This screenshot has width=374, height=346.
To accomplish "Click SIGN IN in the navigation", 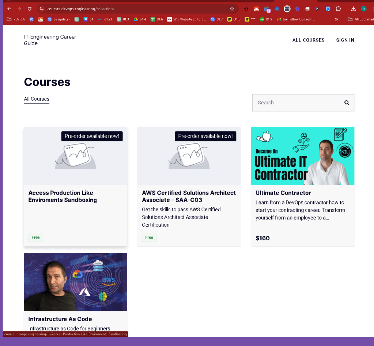I will (x=345, y=40).
